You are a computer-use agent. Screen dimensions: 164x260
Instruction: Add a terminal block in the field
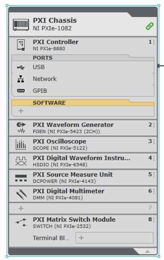(114, 238)
